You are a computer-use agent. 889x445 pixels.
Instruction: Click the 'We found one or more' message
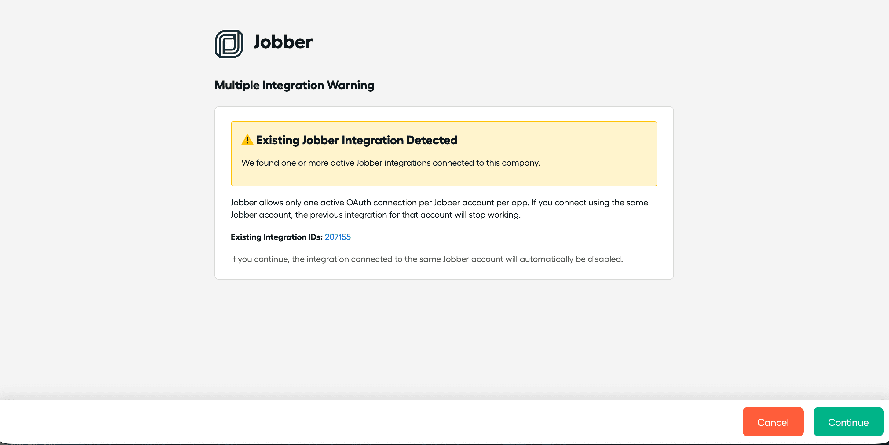coord(390,163)
